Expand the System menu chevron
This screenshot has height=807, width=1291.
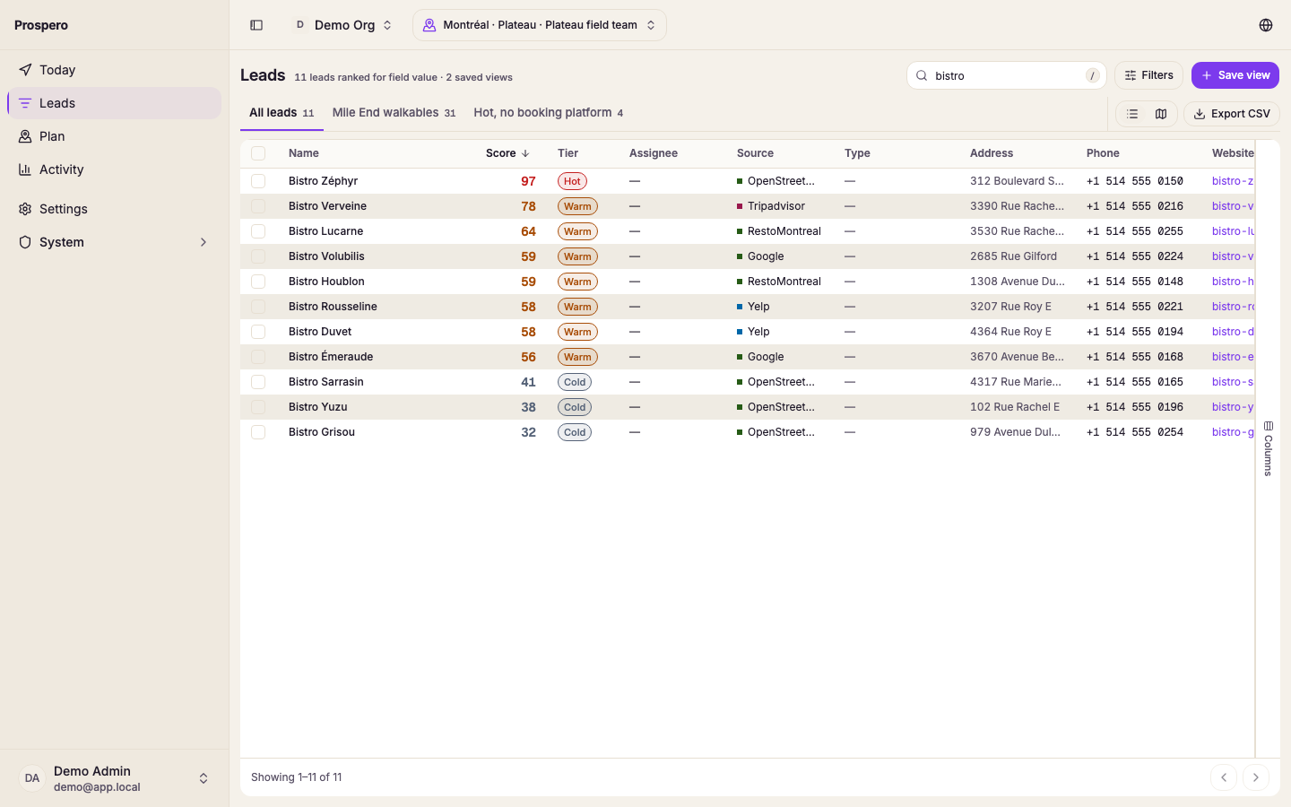click(x=204, y=242)
